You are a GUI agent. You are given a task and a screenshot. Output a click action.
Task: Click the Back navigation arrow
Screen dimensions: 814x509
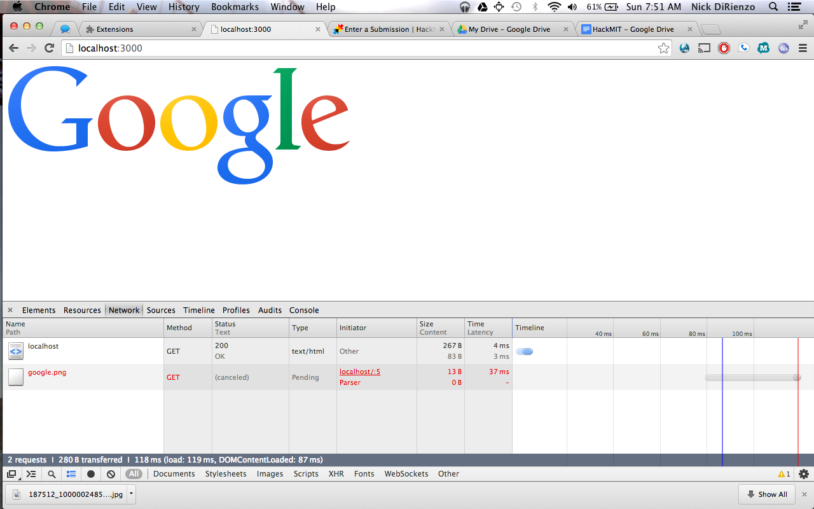tap(13, 48)
